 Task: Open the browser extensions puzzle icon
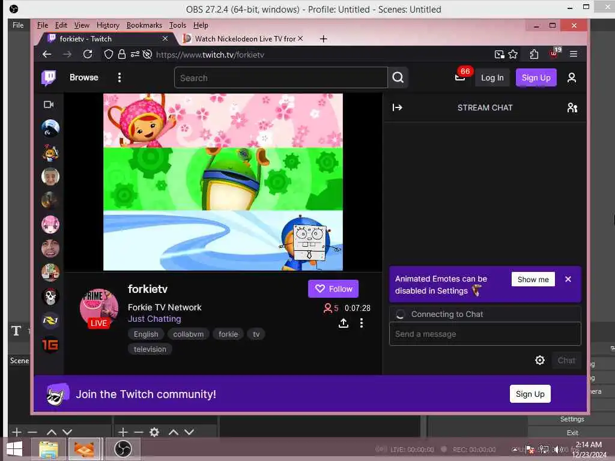click(x=534, y=54)
